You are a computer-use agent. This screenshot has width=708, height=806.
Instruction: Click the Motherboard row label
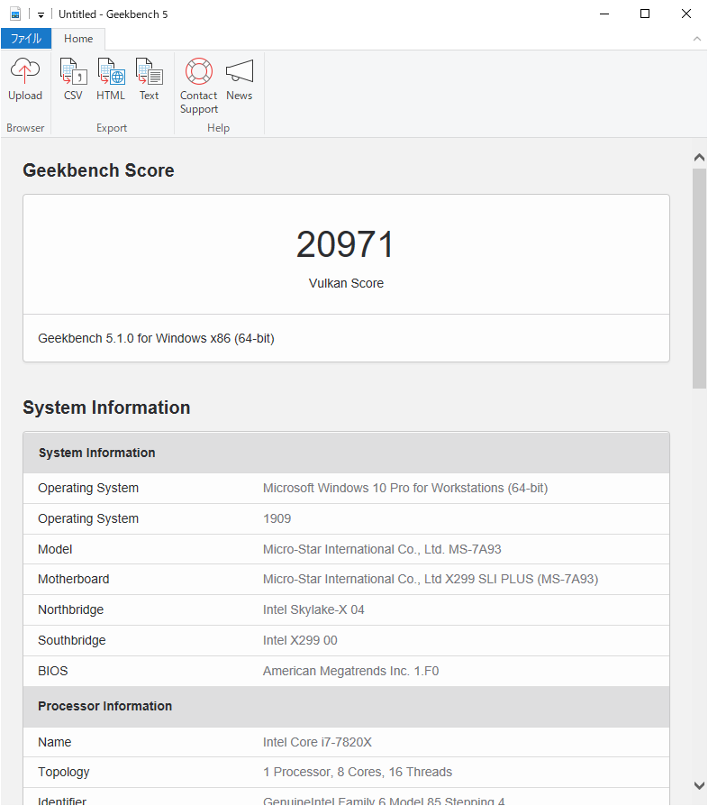coord(74,579)
